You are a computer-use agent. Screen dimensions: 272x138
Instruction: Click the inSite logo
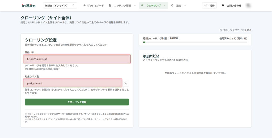(29, 6)
